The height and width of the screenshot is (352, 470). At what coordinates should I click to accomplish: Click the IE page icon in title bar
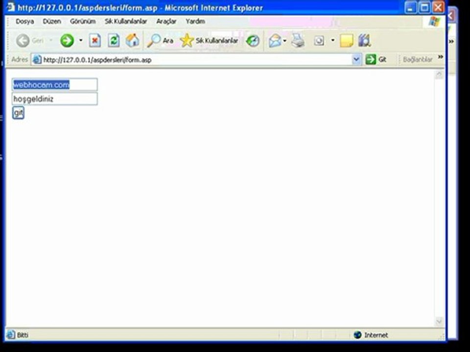click(x=10, y=6)
